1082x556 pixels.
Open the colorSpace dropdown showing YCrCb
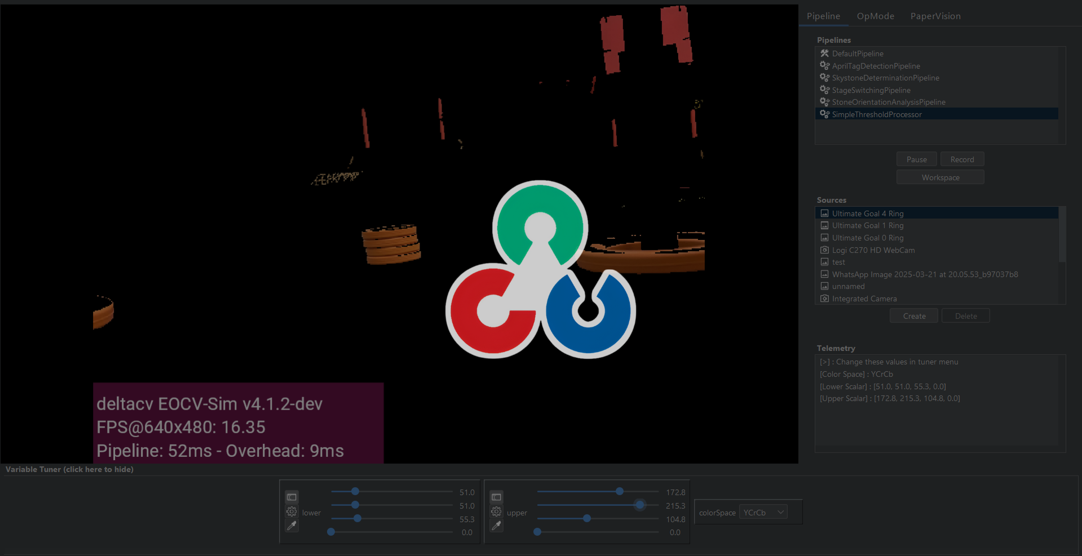pos(763,513)
